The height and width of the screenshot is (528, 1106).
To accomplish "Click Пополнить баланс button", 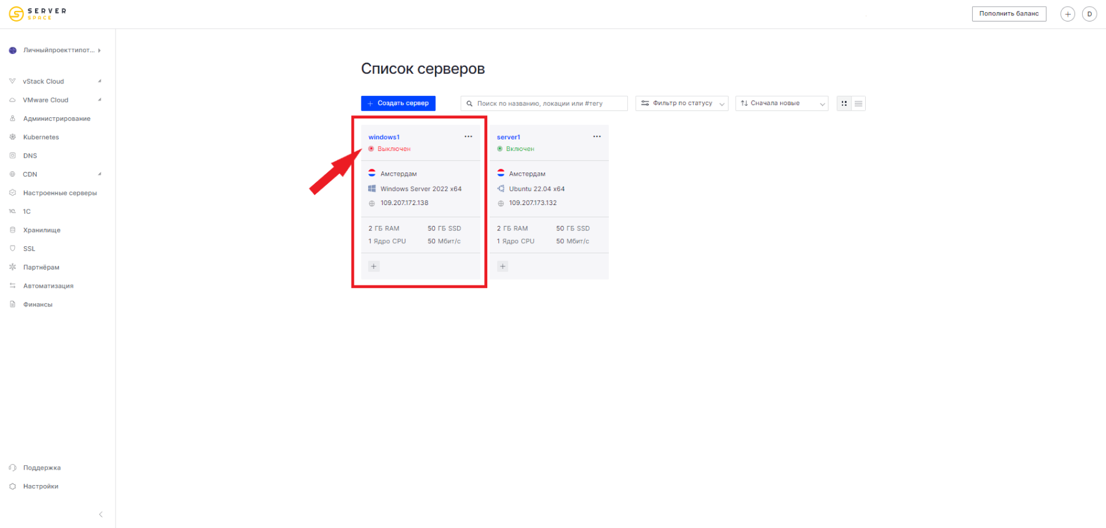I will click(x=1009, y=14).
